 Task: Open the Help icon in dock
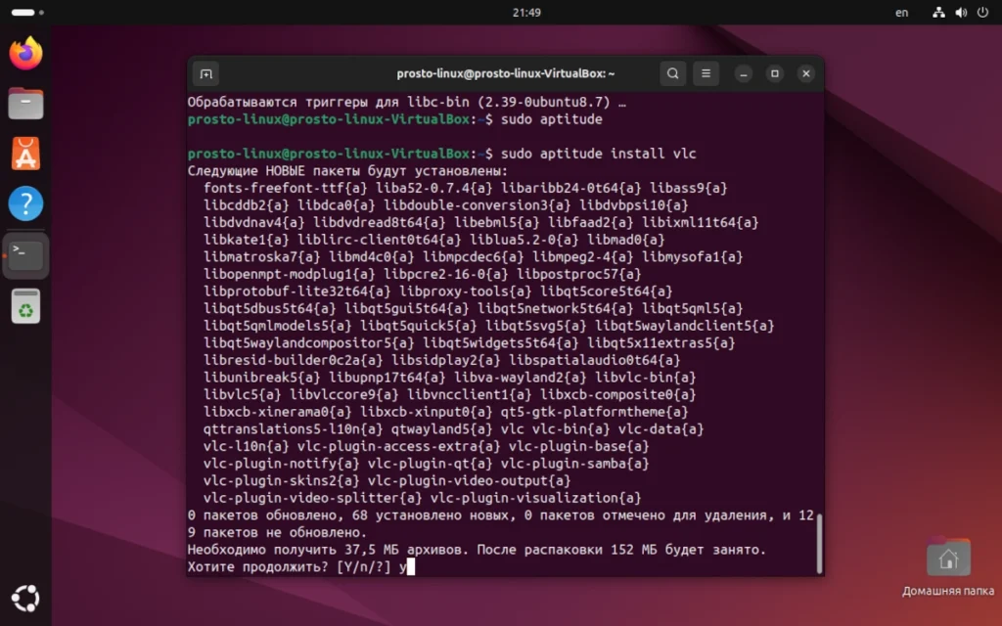pyautogui.click(x=25, y=203)
